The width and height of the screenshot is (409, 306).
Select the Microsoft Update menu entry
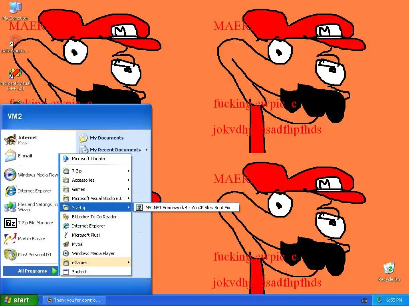pos(96,159)
